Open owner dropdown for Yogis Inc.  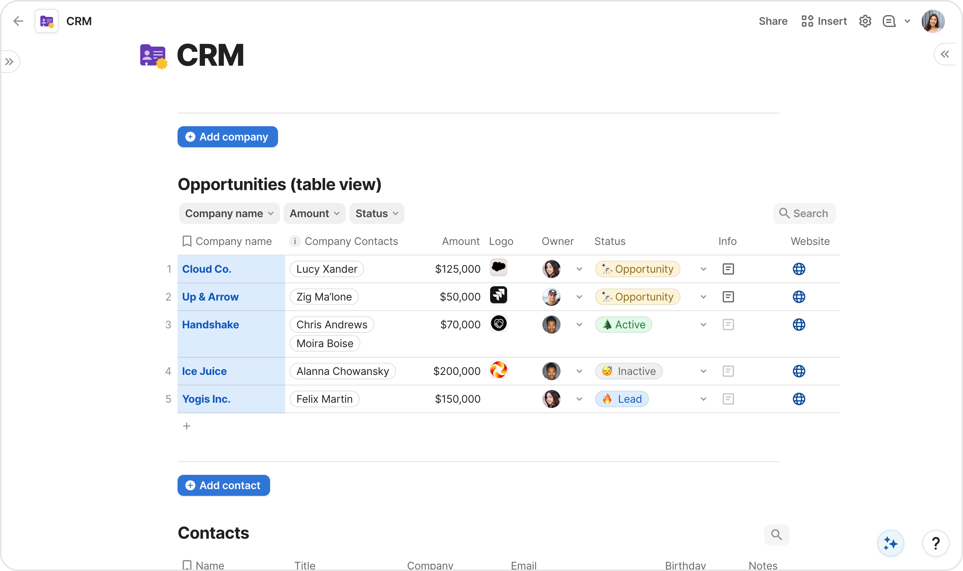point(579,399)
